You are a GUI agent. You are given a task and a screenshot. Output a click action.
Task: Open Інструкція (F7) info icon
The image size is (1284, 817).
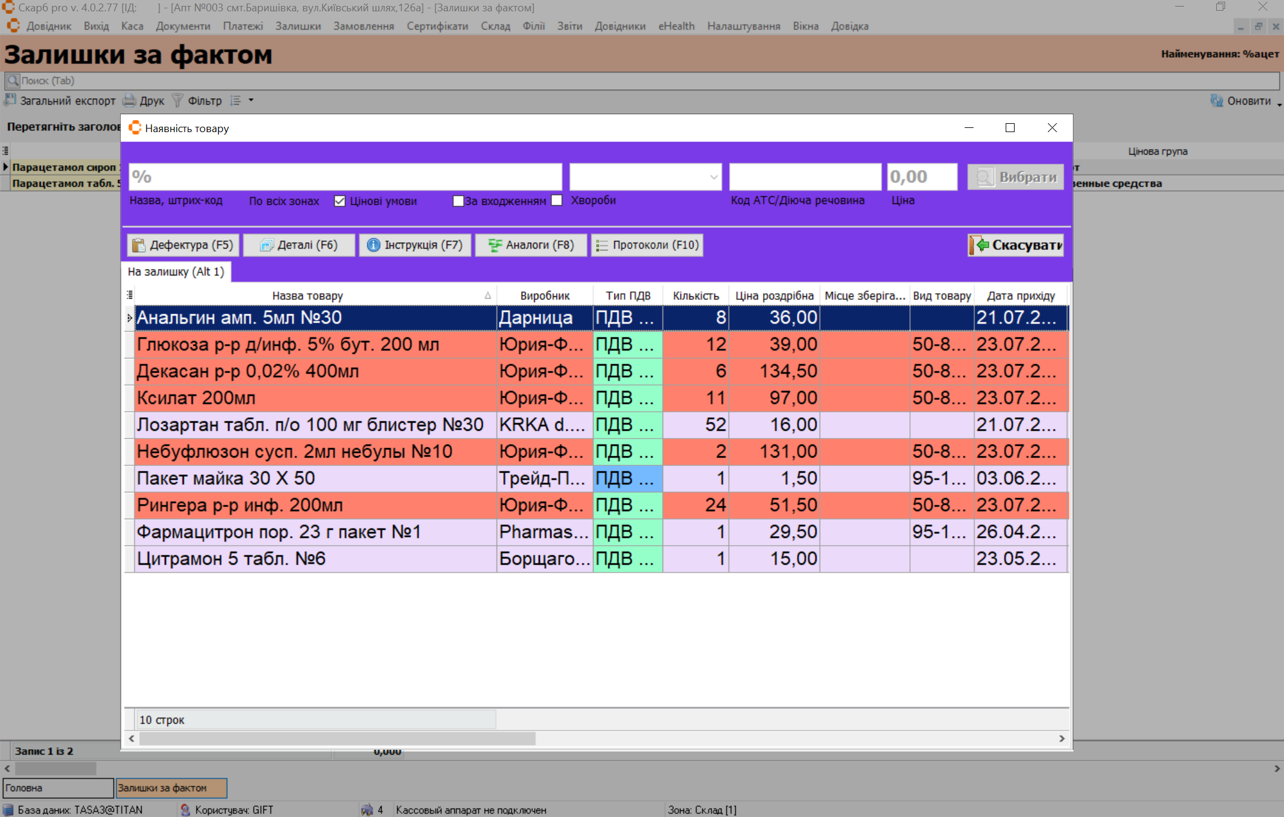(373, 245)
